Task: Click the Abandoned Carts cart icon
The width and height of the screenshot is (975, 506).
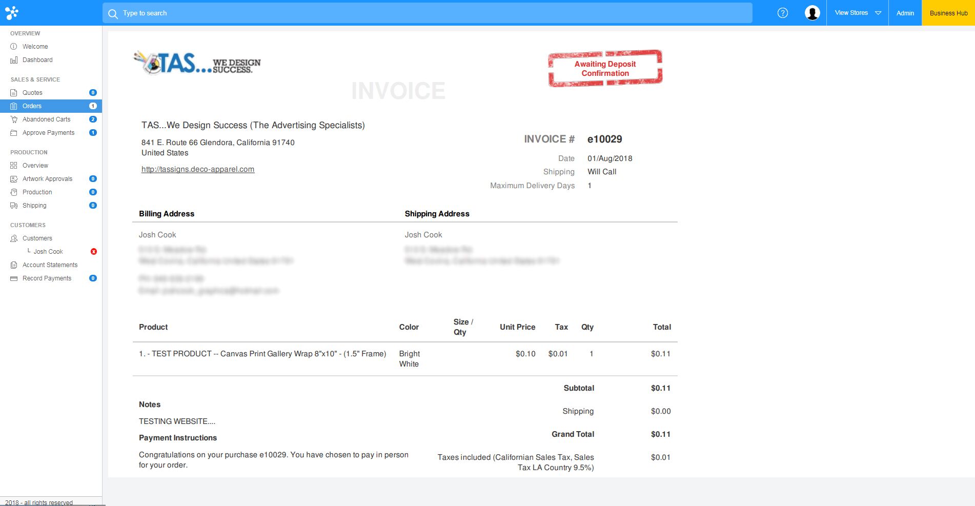Action: click(14, 119)
